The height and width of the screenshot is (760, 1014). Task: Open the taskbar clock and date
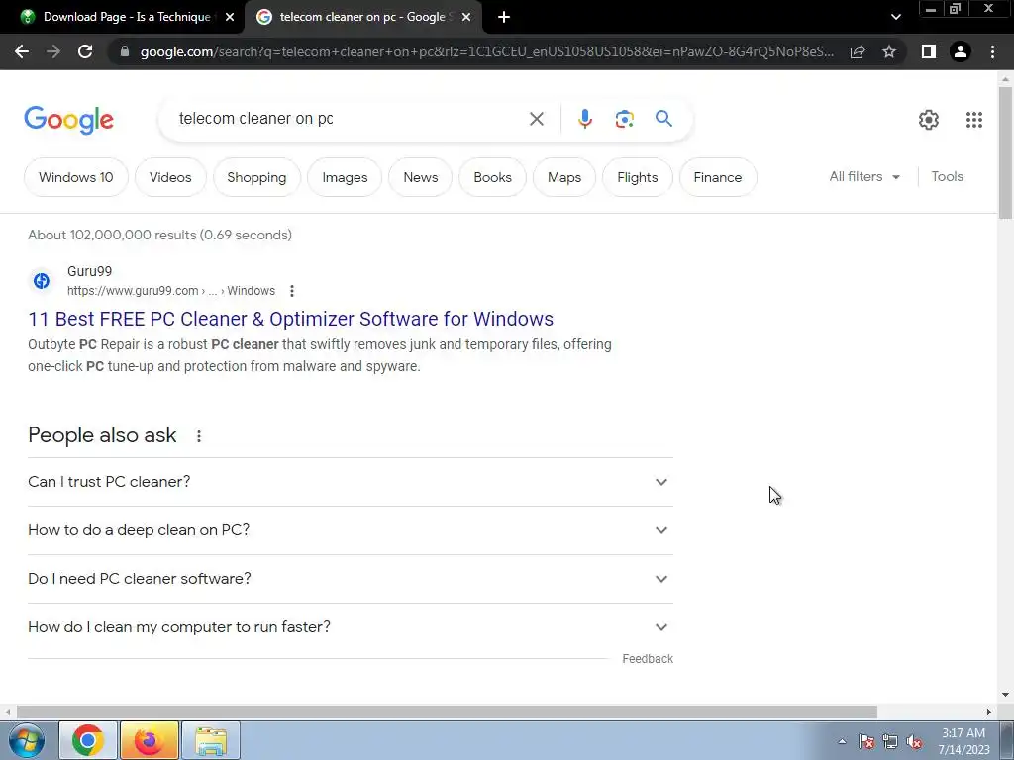963,741
